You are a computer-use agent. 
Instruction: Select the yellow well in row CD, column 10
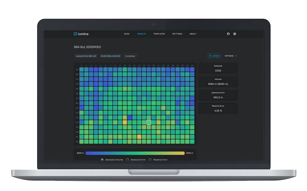coord(125,122)
